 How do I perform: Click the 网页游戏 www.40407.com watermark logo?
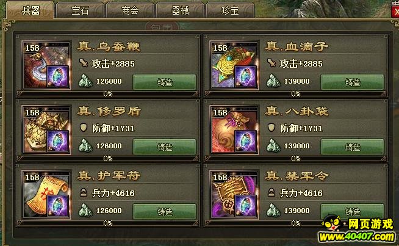358,229
